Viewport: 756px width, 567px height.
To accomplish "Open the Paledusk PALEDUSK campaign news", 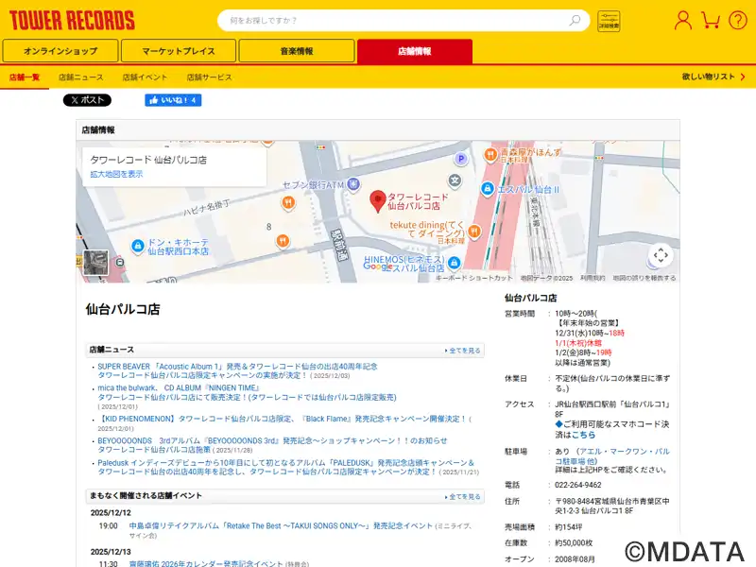I will click(x=286, y=467).
